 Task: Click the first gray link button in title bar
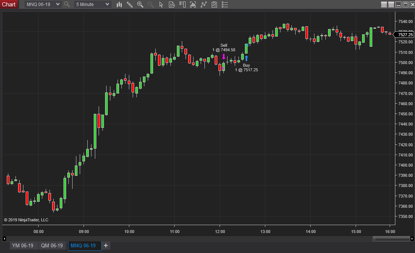[384, 5]
